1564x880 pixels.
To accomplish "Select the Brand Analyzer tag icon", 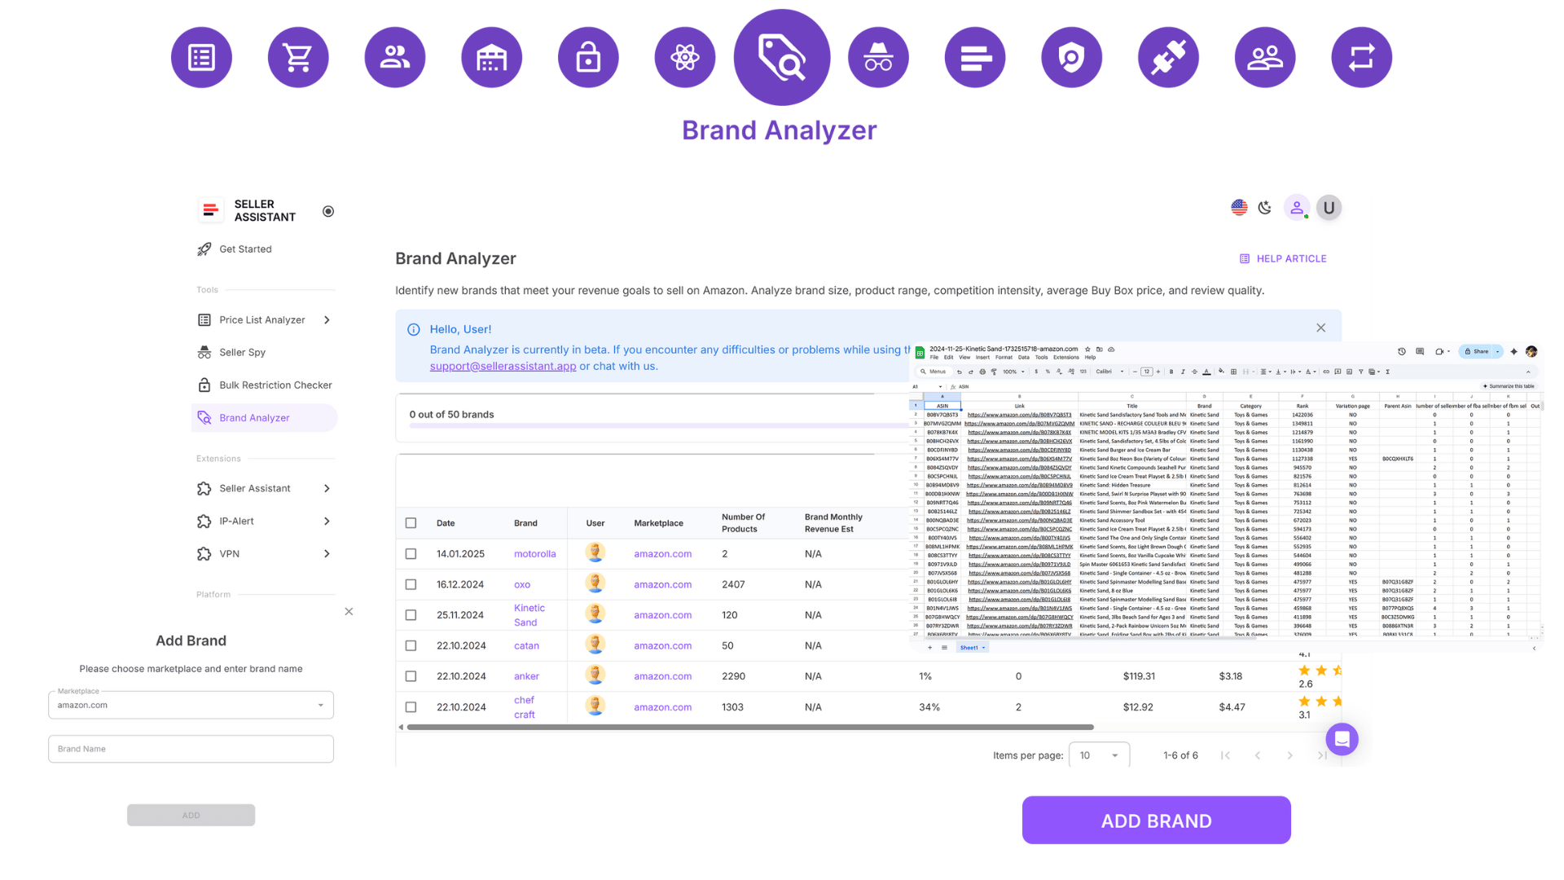I will tap(780, 57).
